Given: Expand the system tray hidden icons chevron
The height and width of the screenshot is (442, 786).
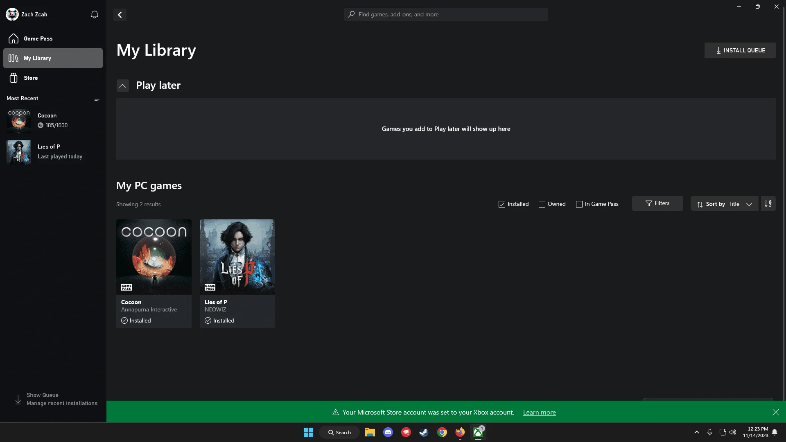Looking at the screenshot, I should click(x=697, y=432).
